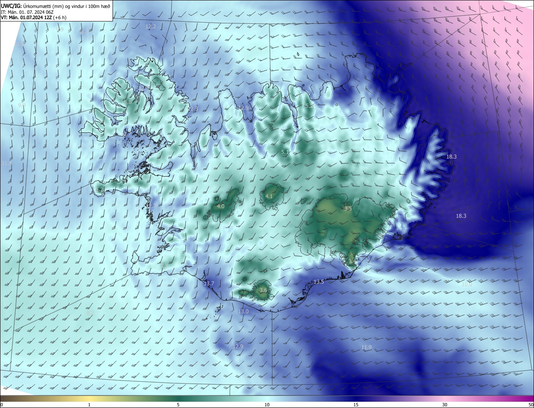Click the 50 tick on the color scale
Image resolution: width=534 pixels, height=408 pixels.
[x=531, y=405]
